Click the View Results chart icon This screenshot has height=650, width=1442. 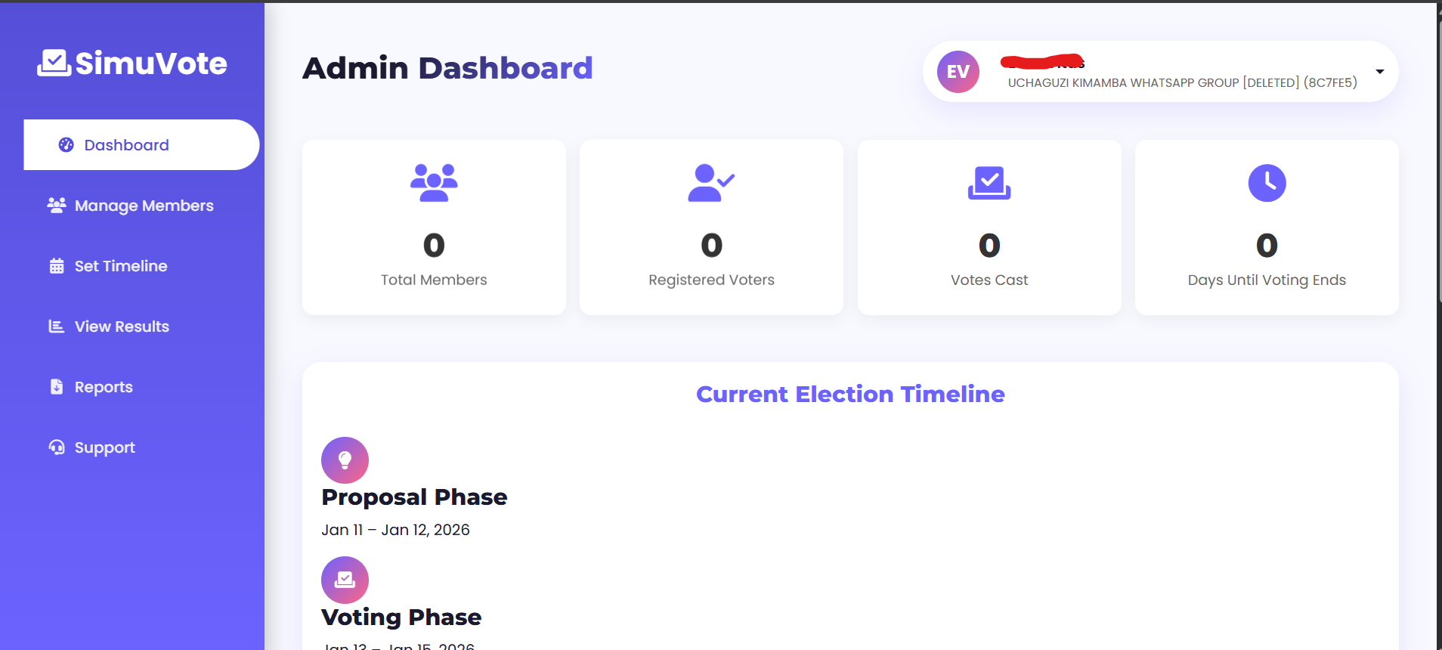click(55, 326)
